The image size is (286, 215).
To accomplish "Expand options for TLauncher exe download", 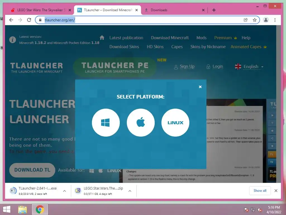I will click(x=65, y=191).
